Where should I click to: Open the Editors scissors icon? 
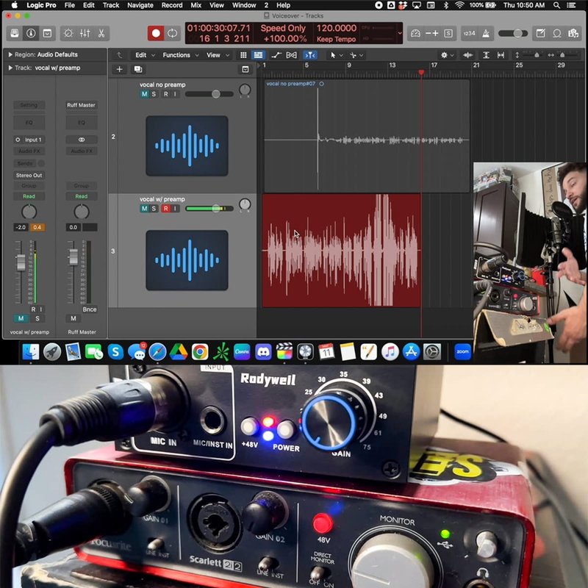click(x=101, y=33)
